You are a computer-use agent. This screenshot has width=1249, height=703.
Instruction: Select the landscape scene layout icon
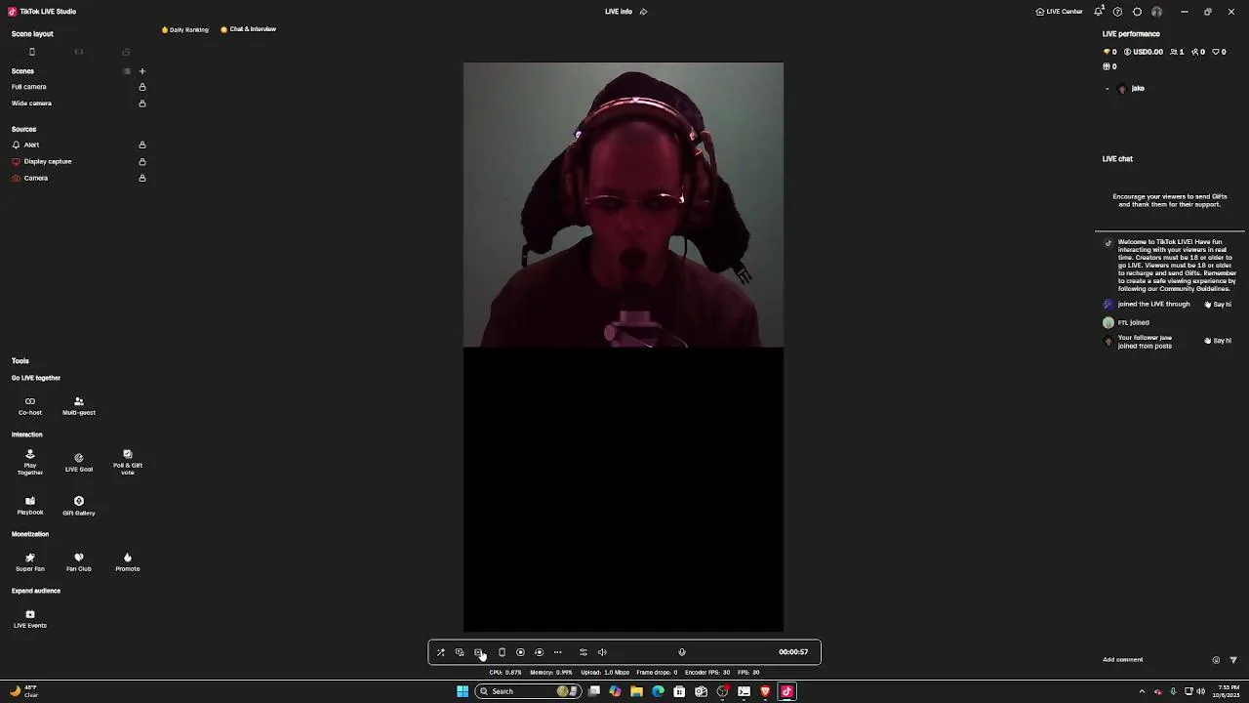tap(79, 52)
